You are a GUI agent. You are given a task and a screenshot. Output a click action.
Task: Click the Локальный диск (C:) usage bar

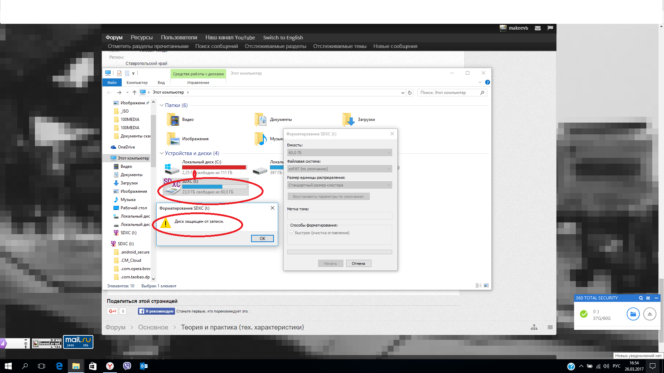coord(214,168)
